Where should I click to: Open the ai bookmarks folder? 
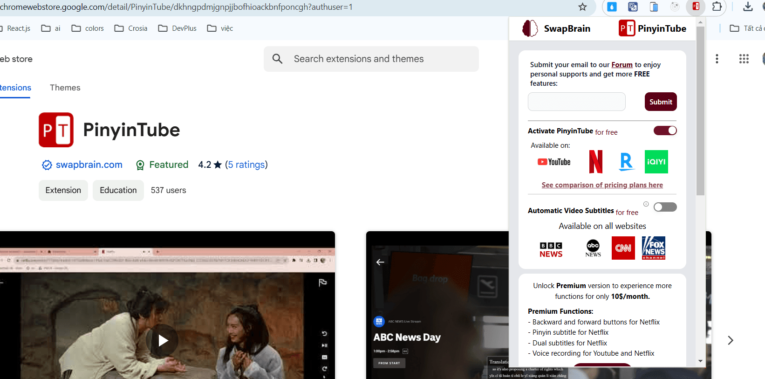(51, 28)
